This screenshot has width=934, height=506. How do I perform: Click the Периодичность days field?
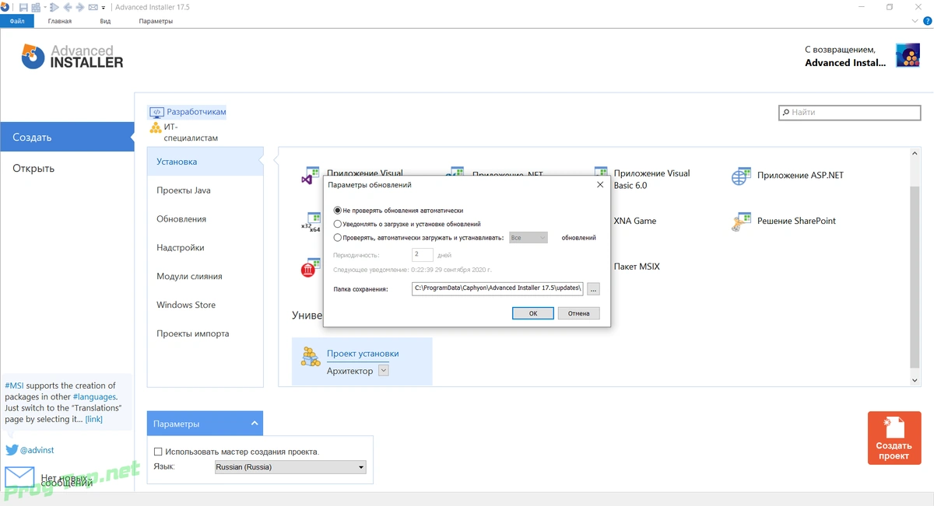422,254
